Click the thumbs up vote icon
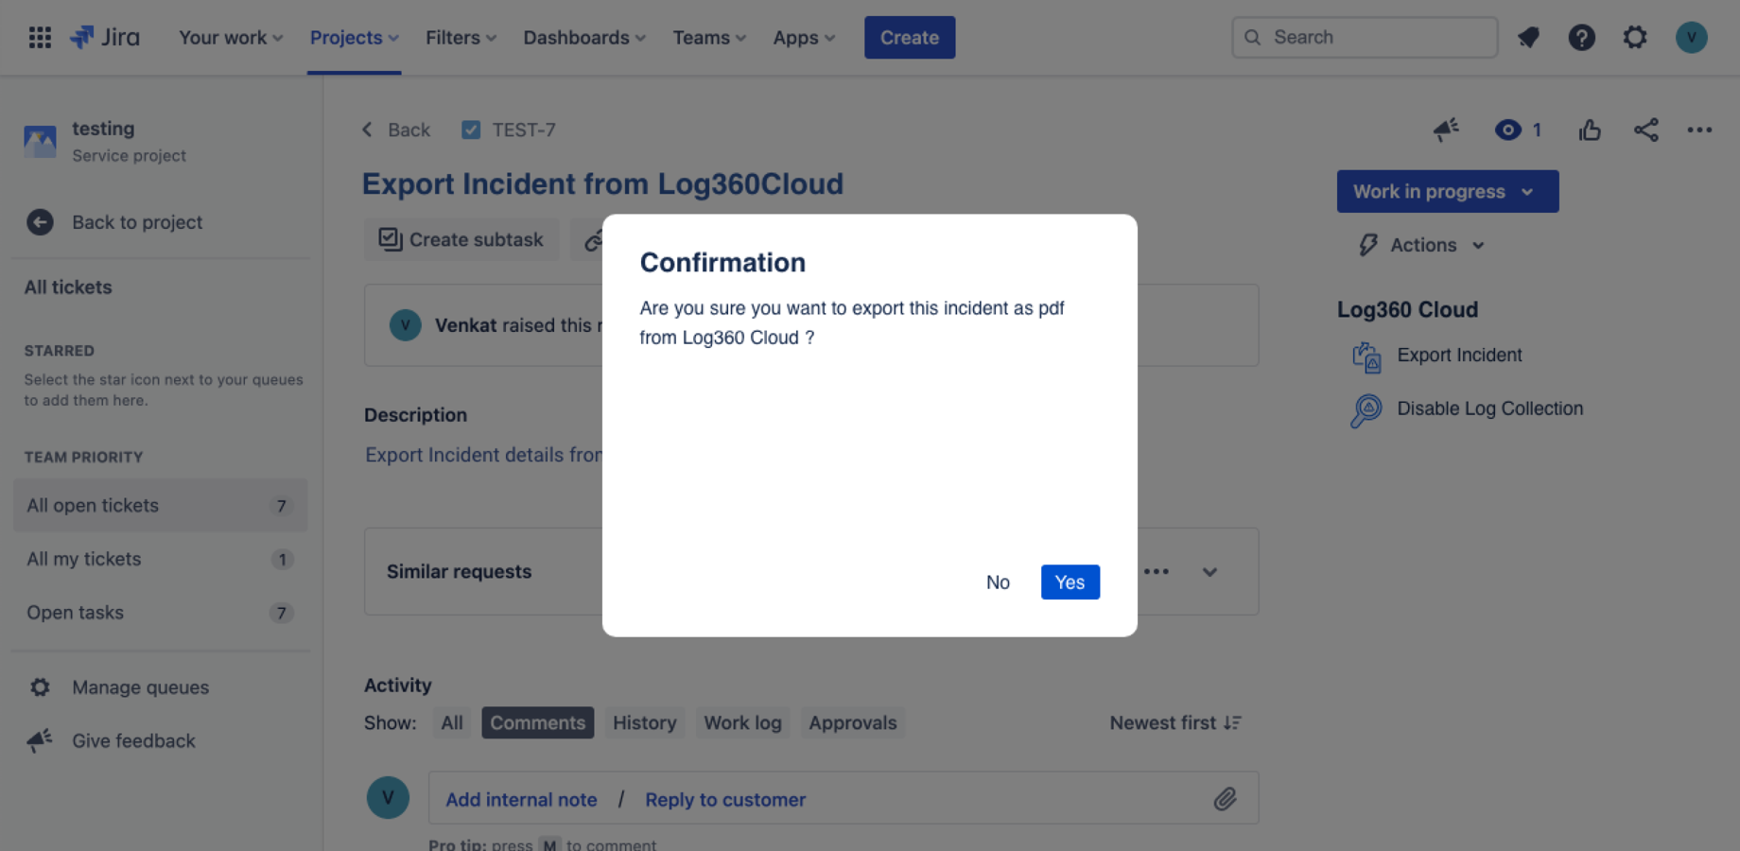 [1590, 130]
